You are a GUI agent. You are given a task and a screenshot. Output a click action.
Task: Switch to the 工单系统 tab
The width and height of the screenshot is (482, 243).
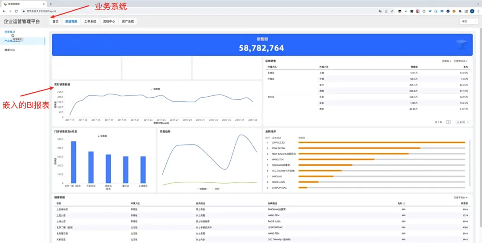coord(90,21)
